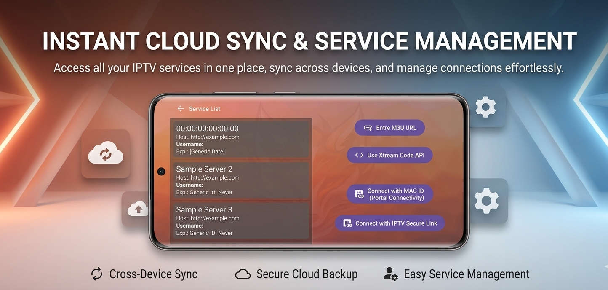This screenshot has height=290, width=608.
Task: Open the lower large gear settings icon
Action: click(x=486, y=201)
